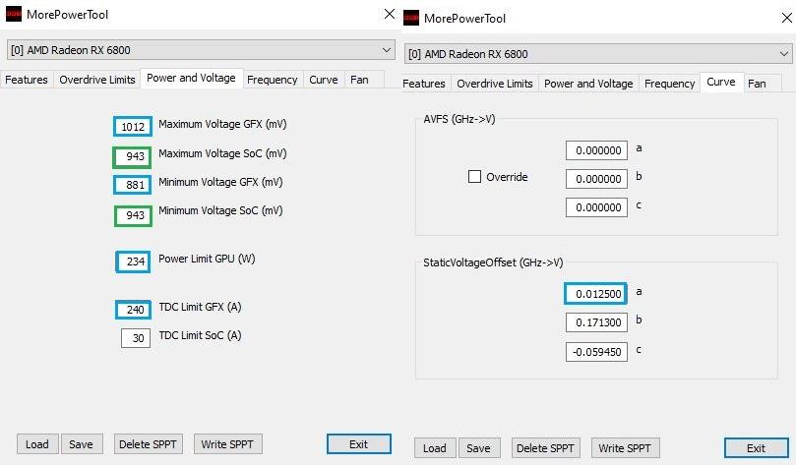The width and height of the screenshot is (796, 465).
Task: Focus Minimum Voltage SoC field
Action: (133, 215)
